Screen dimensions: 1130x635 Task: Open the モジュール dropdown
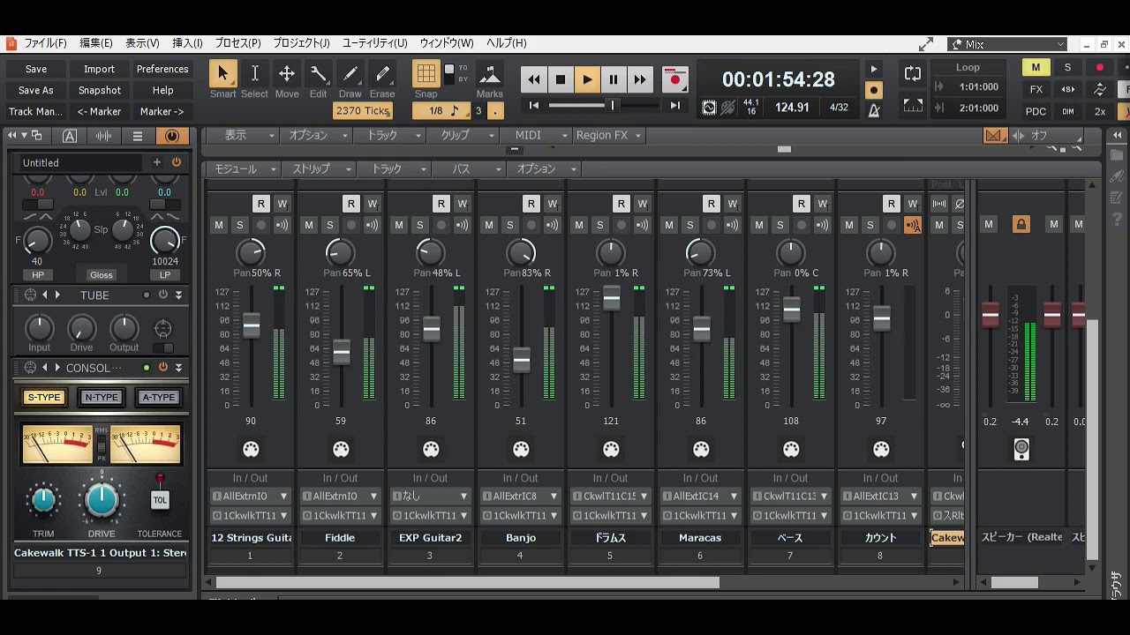click(x=245, y=169)
